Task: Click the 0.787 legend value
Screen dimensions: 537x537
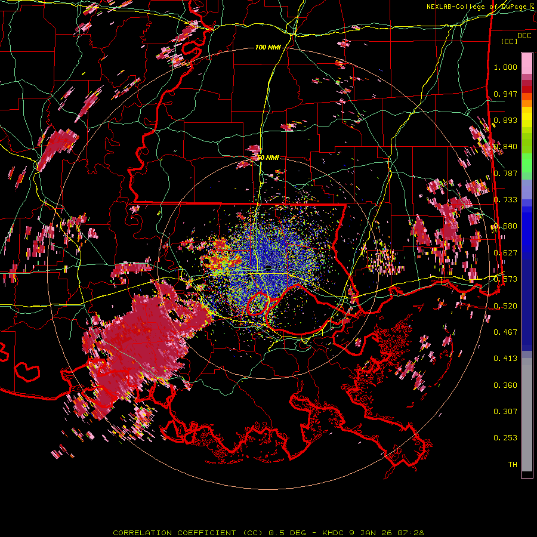Action: click(505, 173)
